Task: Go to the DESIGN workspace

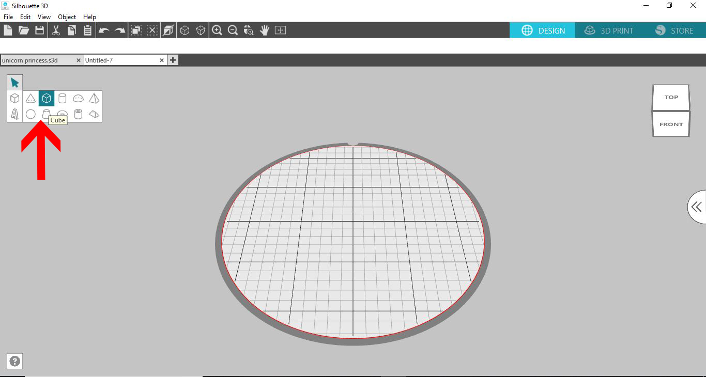Action: coord(543,30)
